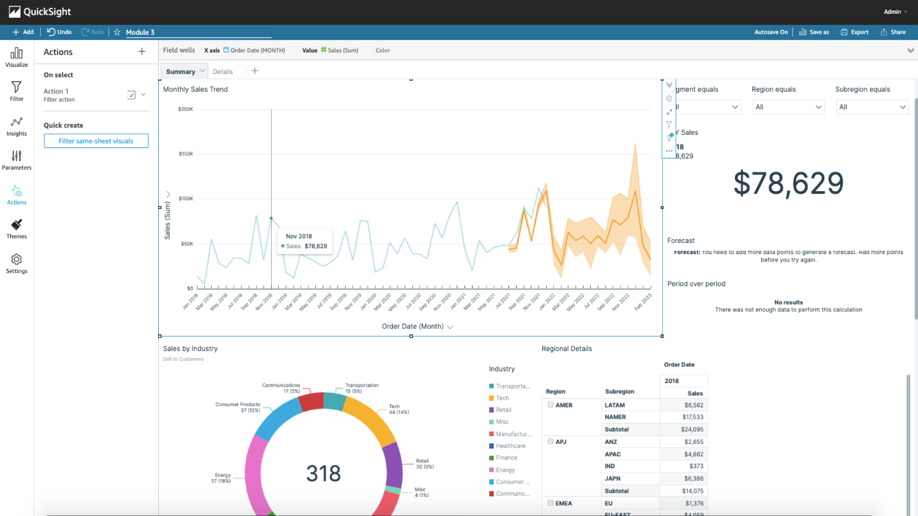Open the Summary tab dropdown arrow

click(202, 71)
